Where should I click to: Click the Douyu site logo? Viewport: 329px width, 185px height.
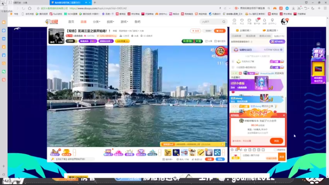click(x=52, y=22)
